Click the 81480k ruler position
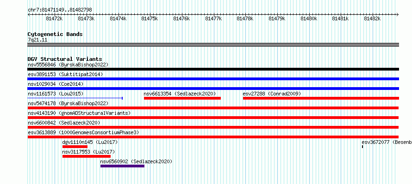The height and width of the screenshot is (184, 412). [x=309, y=18]
